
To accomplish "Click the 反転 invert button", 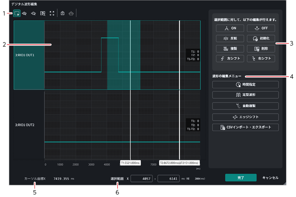I will tap(230, 38).
